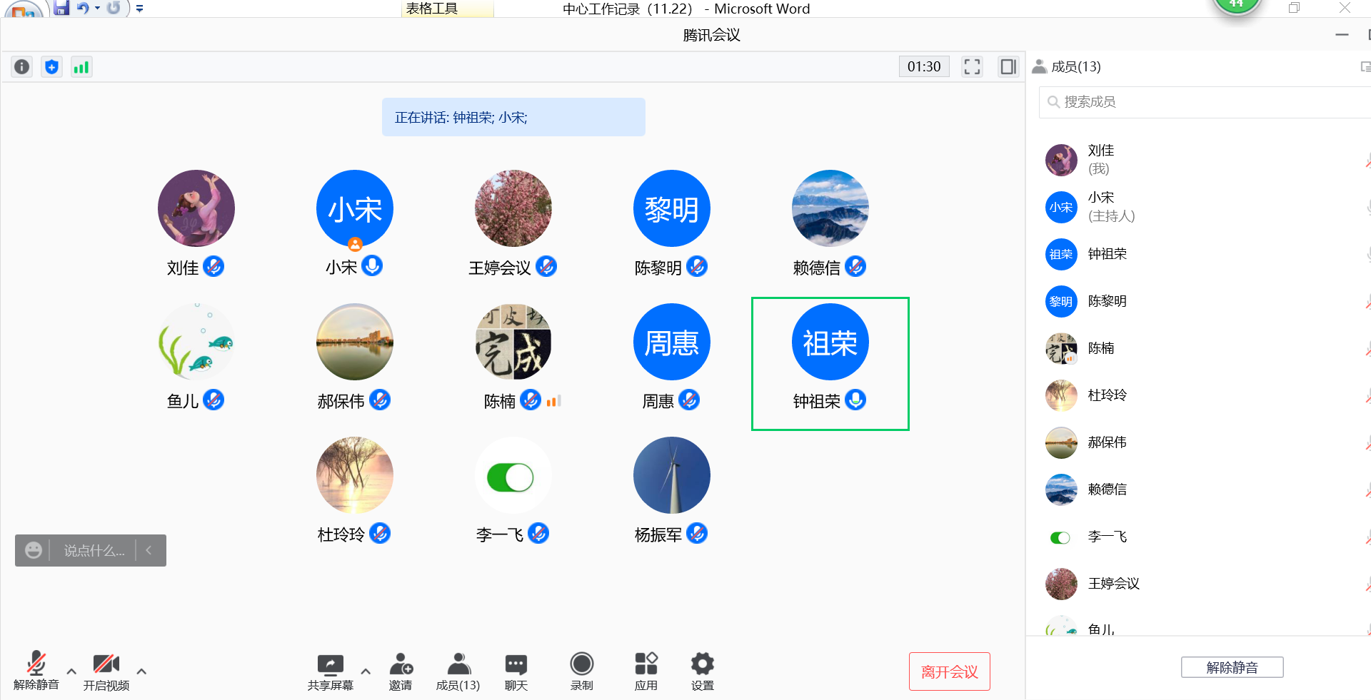Expand share screen options arrow
The width and height of the screenshot is (1371, 700).
366,671
